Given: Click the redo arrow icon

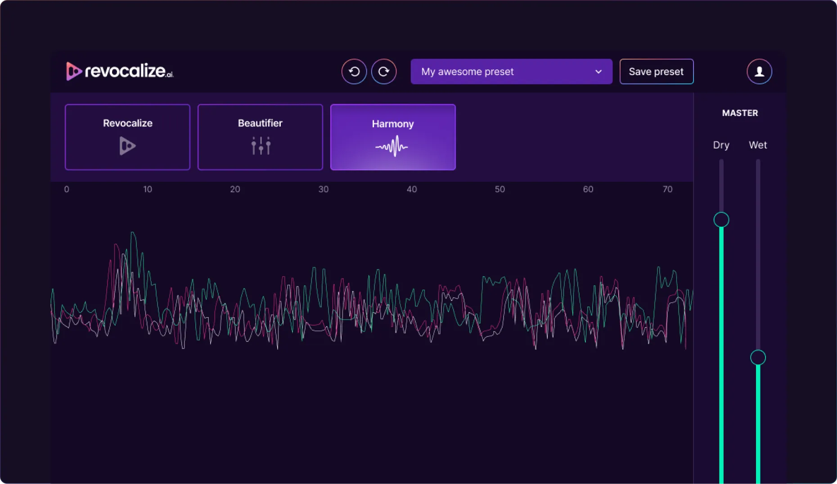Looking at the screenshot, I should pyautogui.click(x=384, y=71).
